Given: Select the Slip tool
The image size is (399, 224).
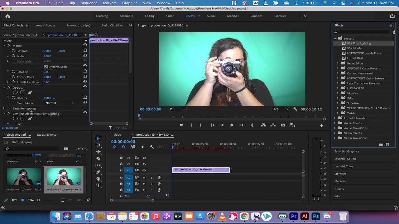Looking at the screenshot, I should click(x=99, y=165).
